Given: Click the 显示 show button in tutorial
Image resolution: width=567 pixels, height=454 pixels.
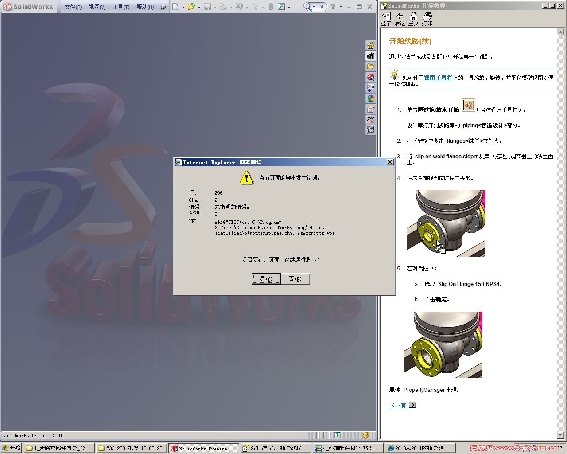Looking at the screenshot, I should 386,20.
